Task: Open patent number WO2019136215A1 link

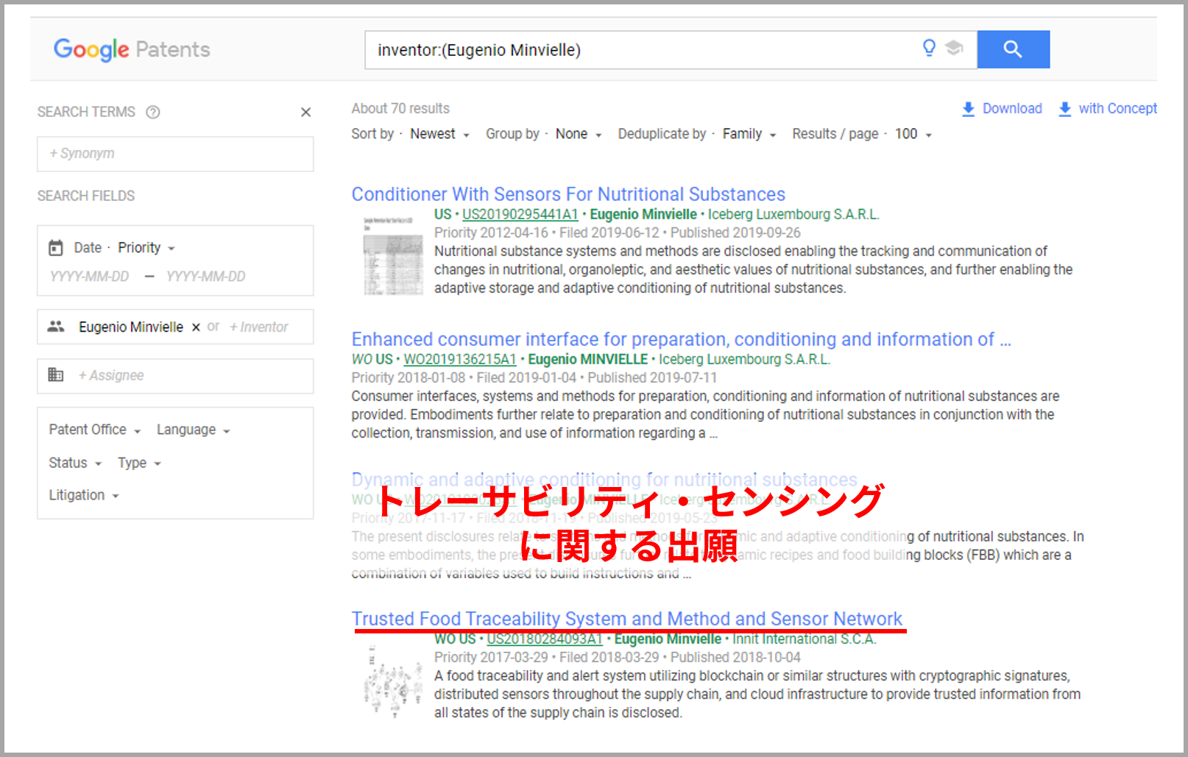Action: click(460, 359)
